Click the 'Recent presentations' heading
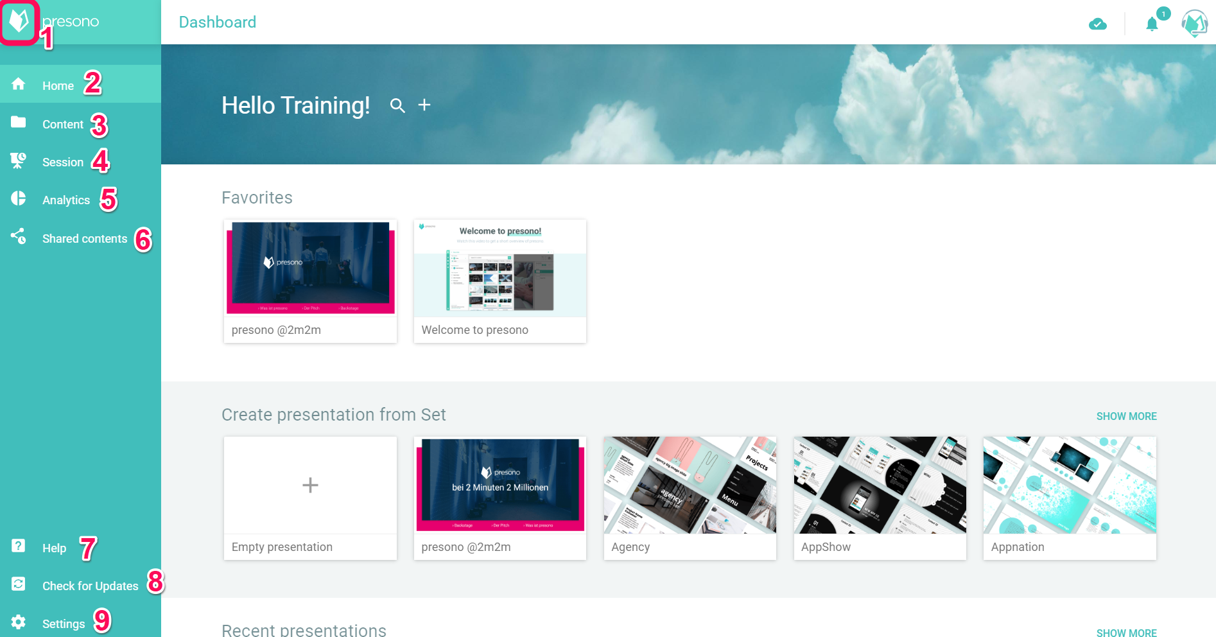The width and height of the screenshot is (1216, 637). point(304,630)
